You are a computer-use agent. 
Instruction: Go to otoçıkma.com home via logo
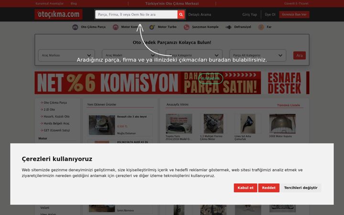(x=58, y=14)
